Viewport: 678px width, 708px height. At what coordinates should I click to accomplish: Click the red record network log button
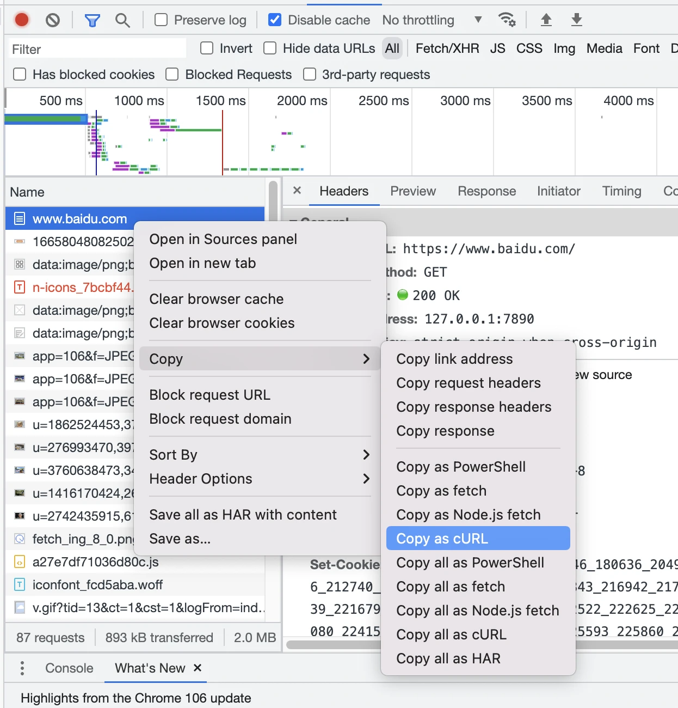[x=22, y=20]
